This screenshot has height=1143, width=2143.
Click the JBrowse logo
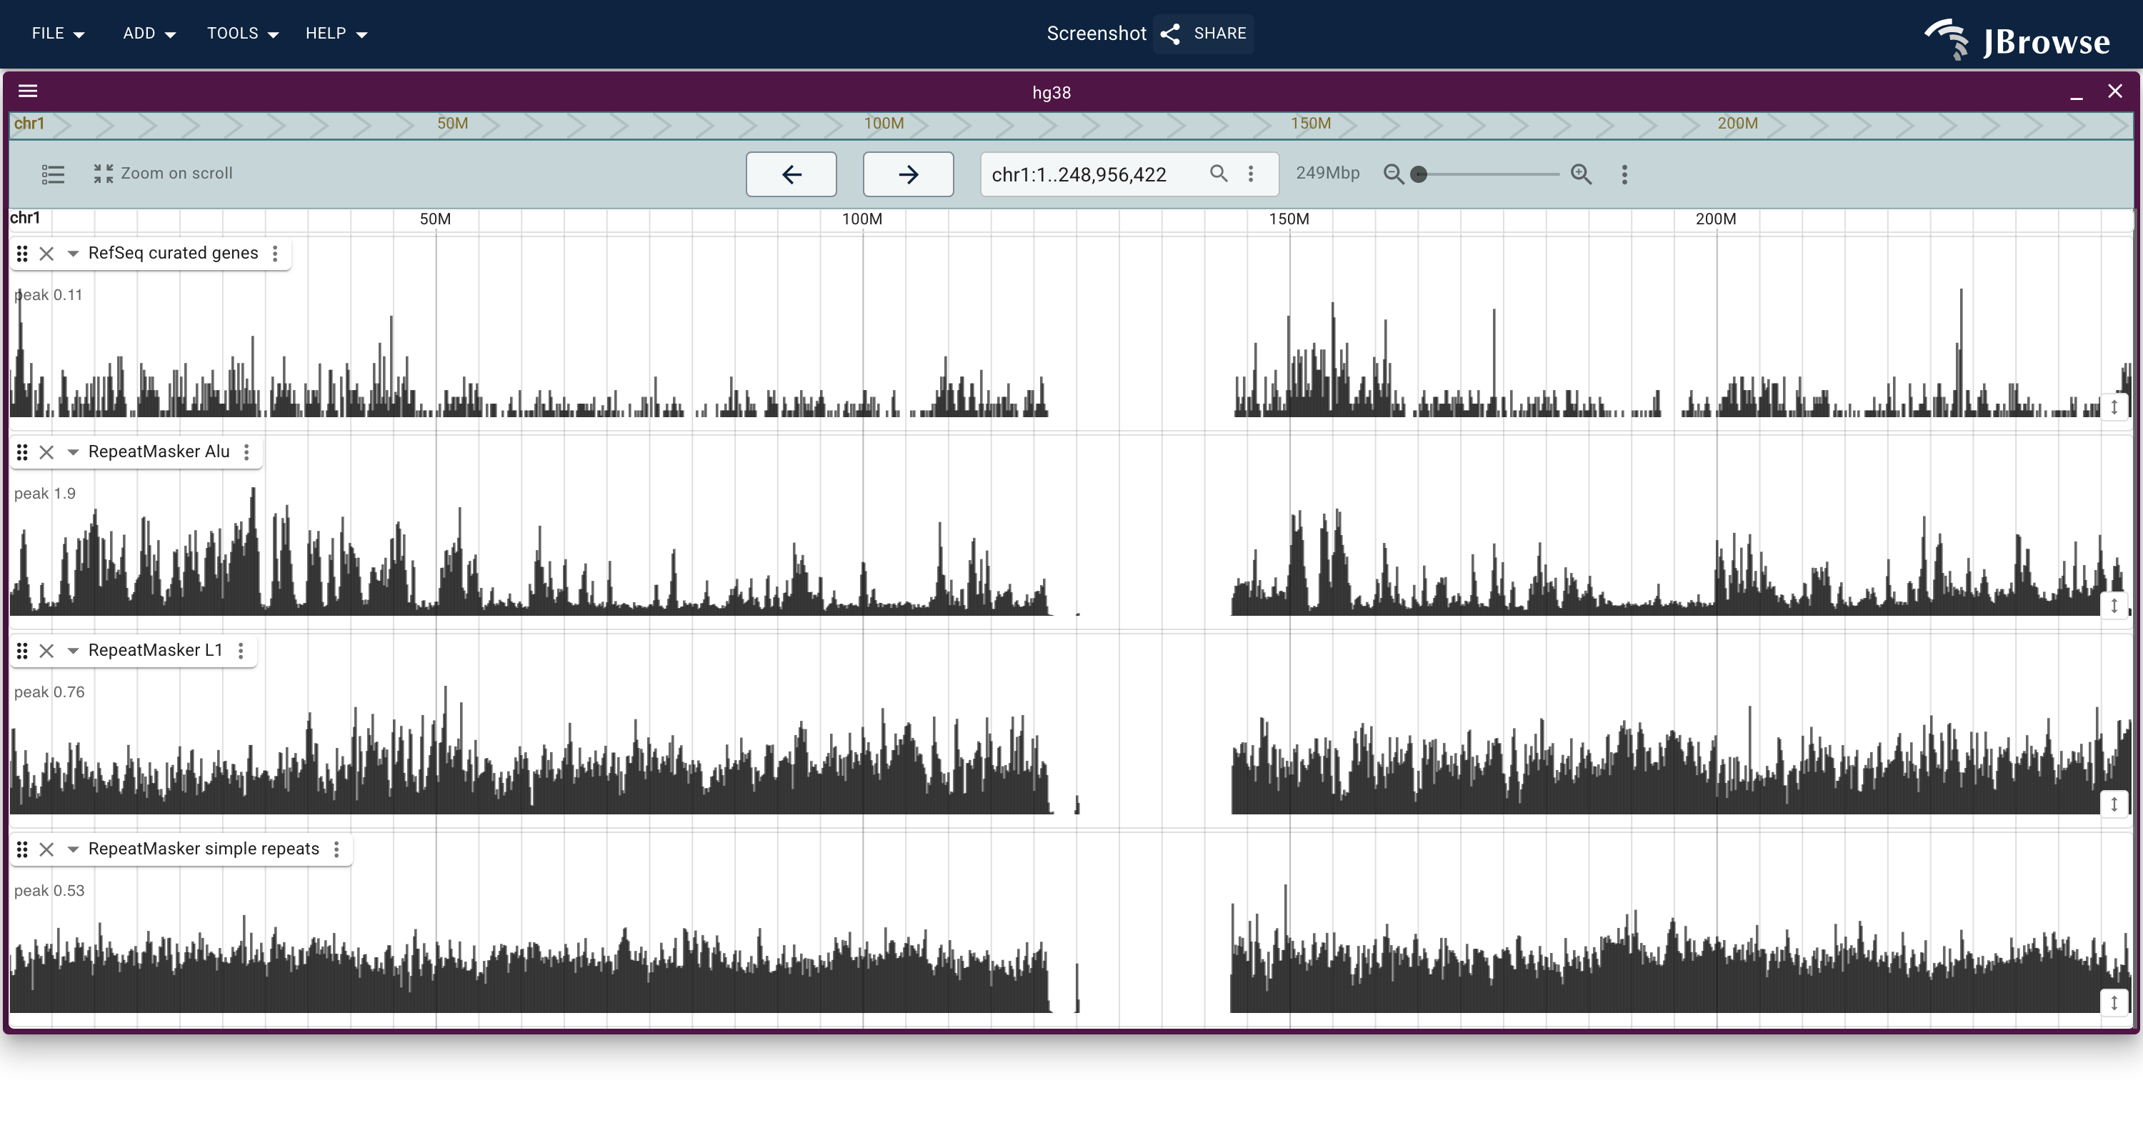coord(2017,39)
